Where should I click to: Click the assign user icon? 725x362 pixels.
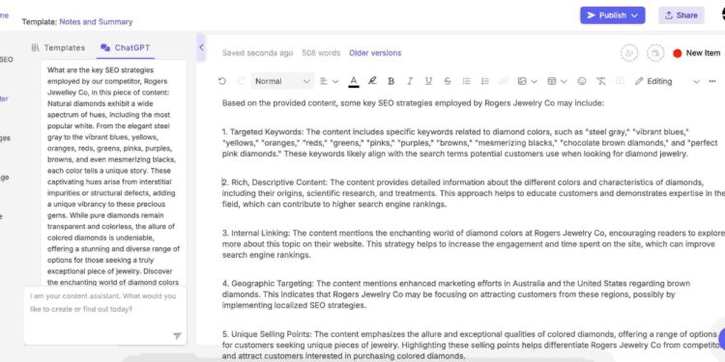pyautogui.click(x=629, y=53)
